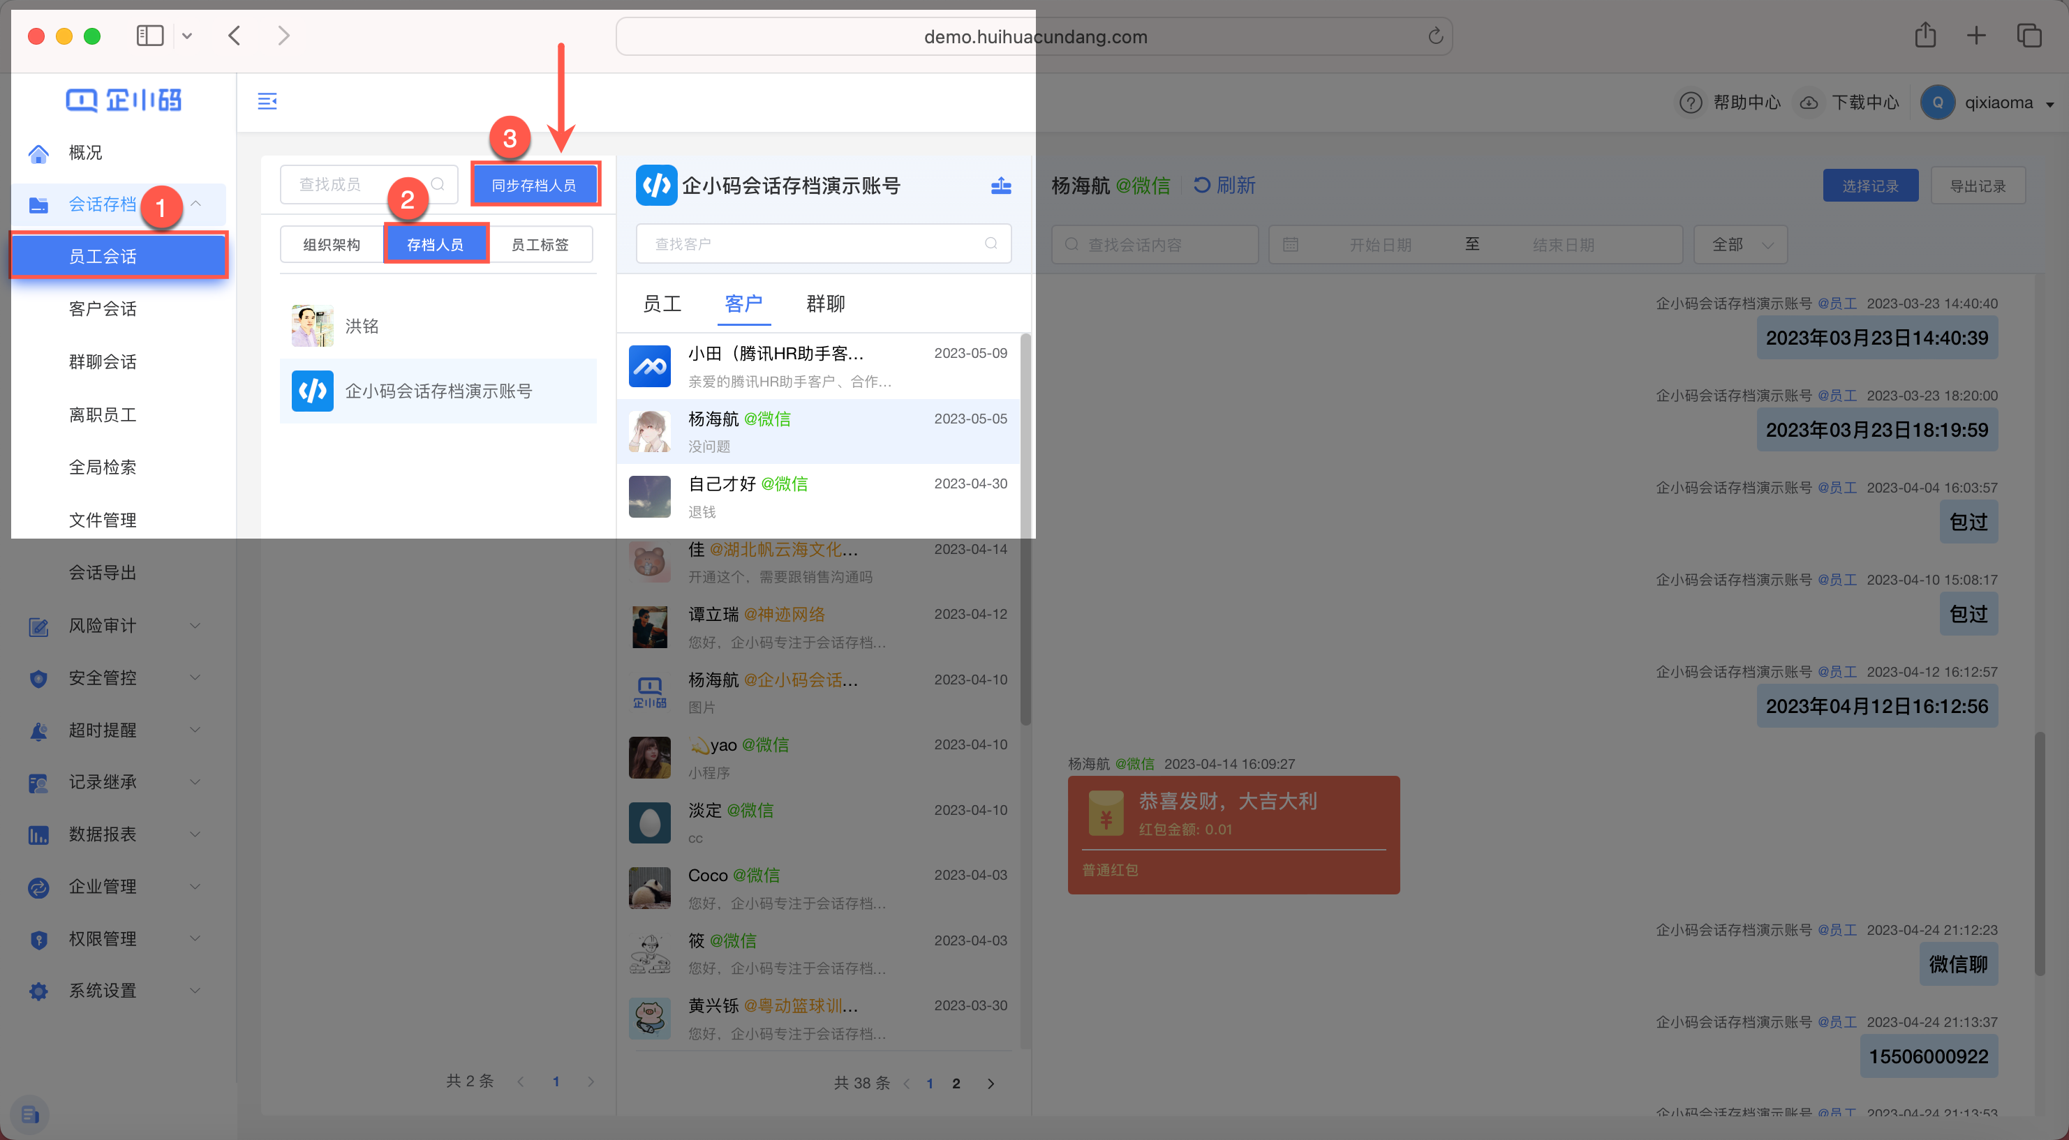
Task: Click the 选择记录 button
Action: [x=1870, y=186]
